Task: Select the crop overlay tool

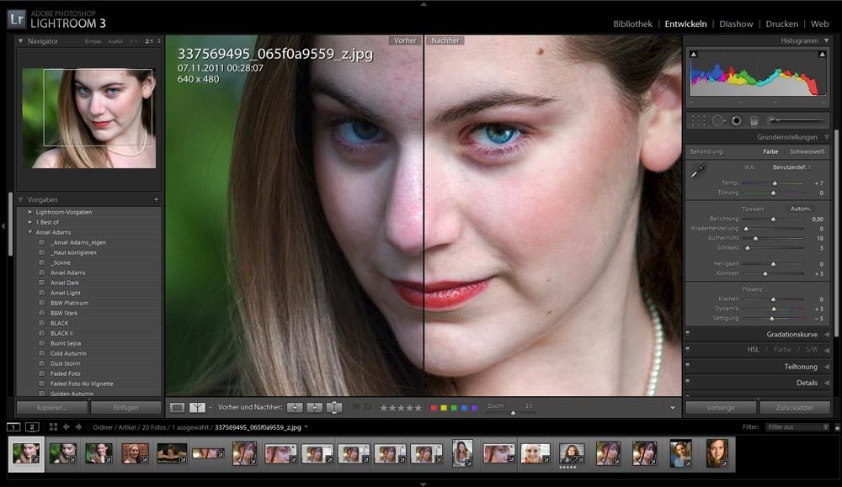Action: coord(697,120)
